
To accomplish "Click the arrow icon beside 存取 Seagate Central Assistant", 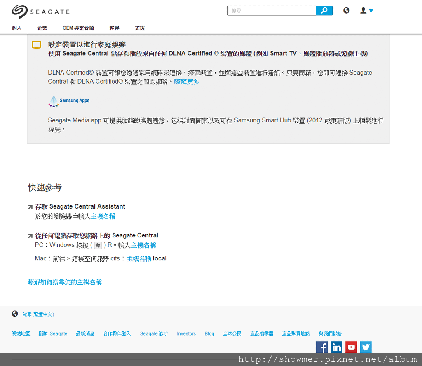I will click(30, 207).
